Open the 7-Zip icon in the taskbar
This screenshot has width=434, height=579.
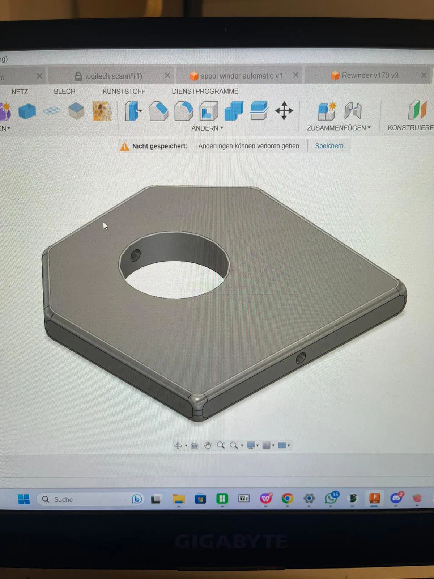244,499
